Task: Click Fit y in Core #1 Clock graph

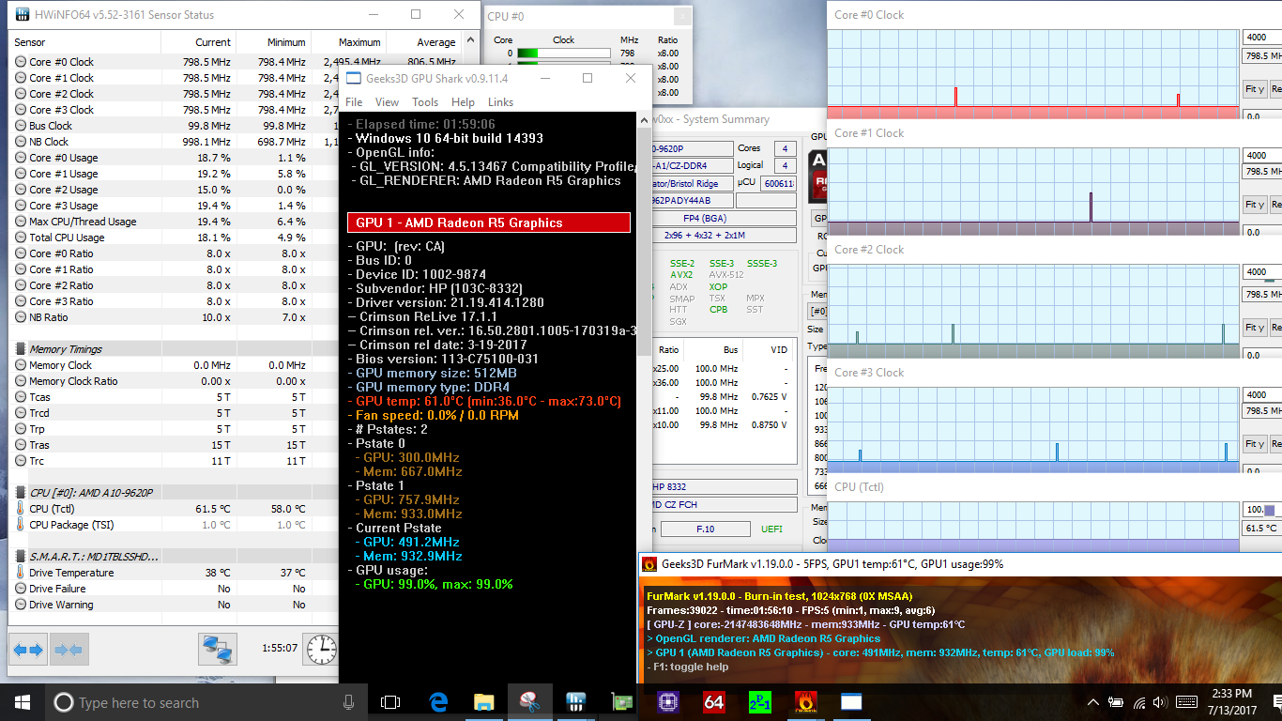Action: point(1254,205)
